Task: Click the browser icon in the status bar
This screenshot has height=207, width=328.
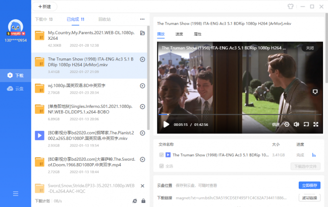Action: [x=135, y=201]
